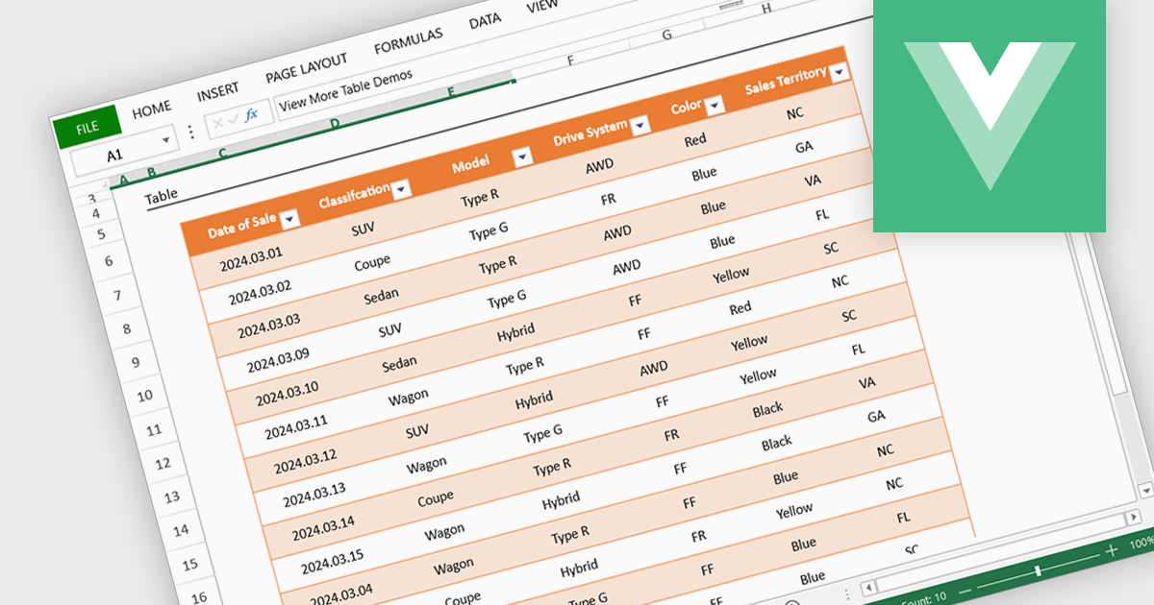
Task: Expand the Name Box dropdown arrow
Action: click(x=166, y=140)
